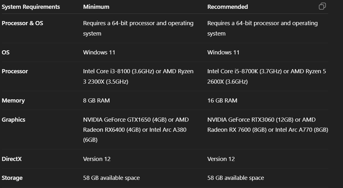Viewport: 343px width, 188px height.
Task: Click the 8 GB RAM cell
Action: point(96,101)
